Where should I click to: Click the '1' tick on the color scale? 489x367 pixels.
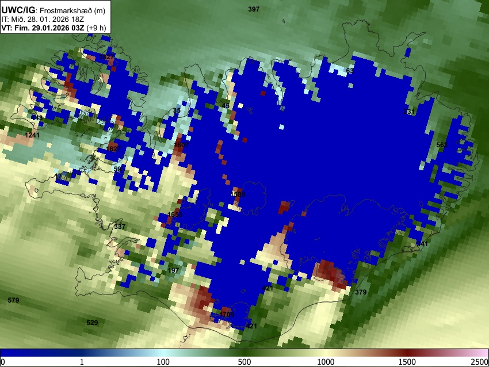coord(82,362)
